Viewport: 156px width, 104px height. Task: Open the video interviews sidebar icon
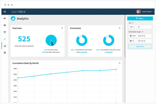coord(5,18)
